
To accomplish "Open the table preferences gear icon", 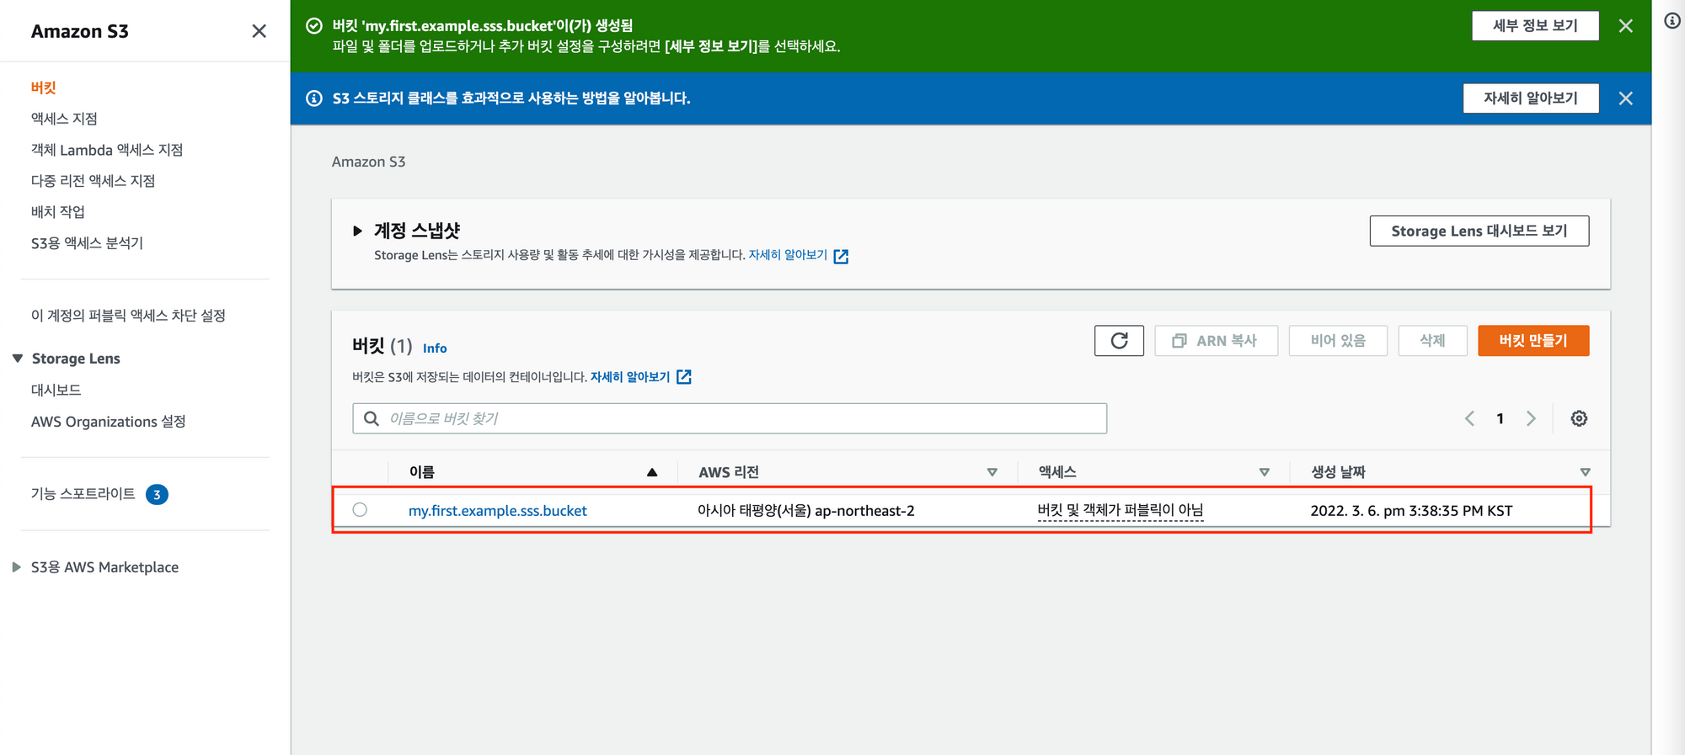I will (x=1579, y=418).
